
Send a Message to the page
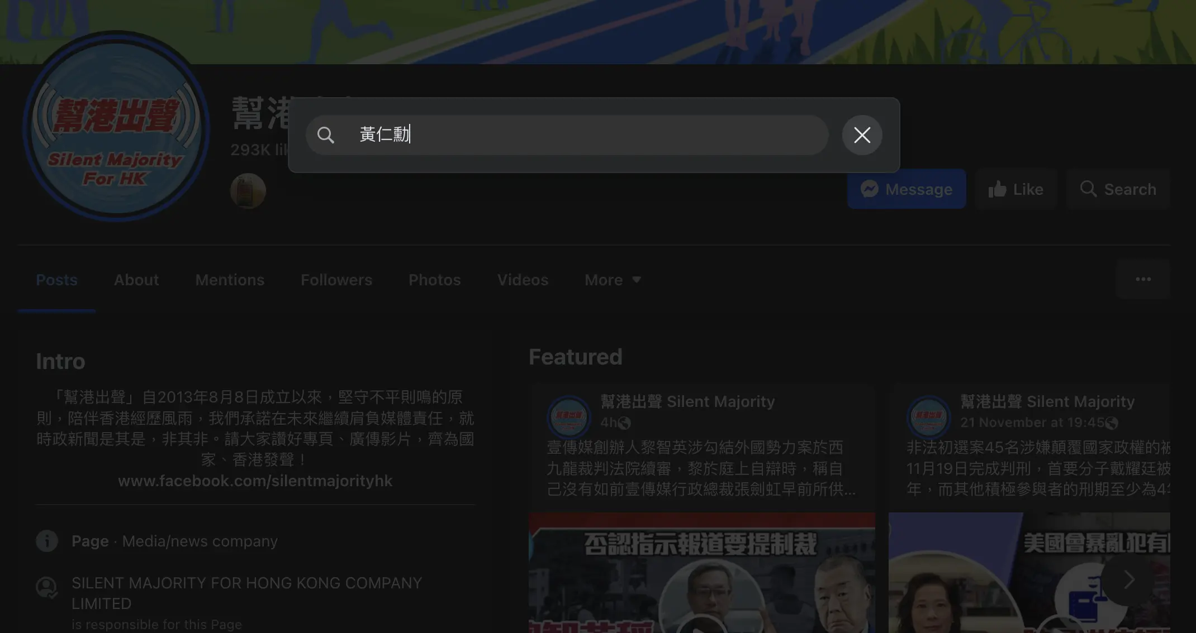[x=907, y=189]
